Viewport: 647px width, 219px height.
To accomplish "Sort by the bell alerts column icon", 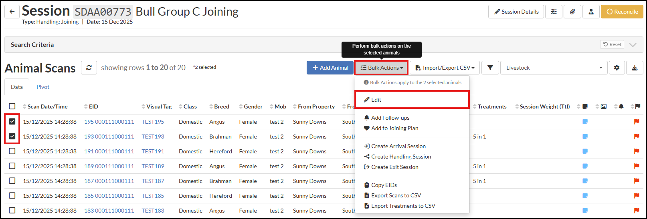I will click(x=621, y=106).
